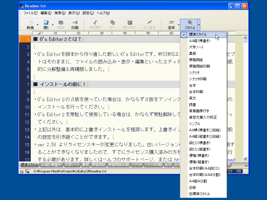This screenshot has width=267, height=200.
Task: Choose 白紙 from the style list
Action: (203, 188)
